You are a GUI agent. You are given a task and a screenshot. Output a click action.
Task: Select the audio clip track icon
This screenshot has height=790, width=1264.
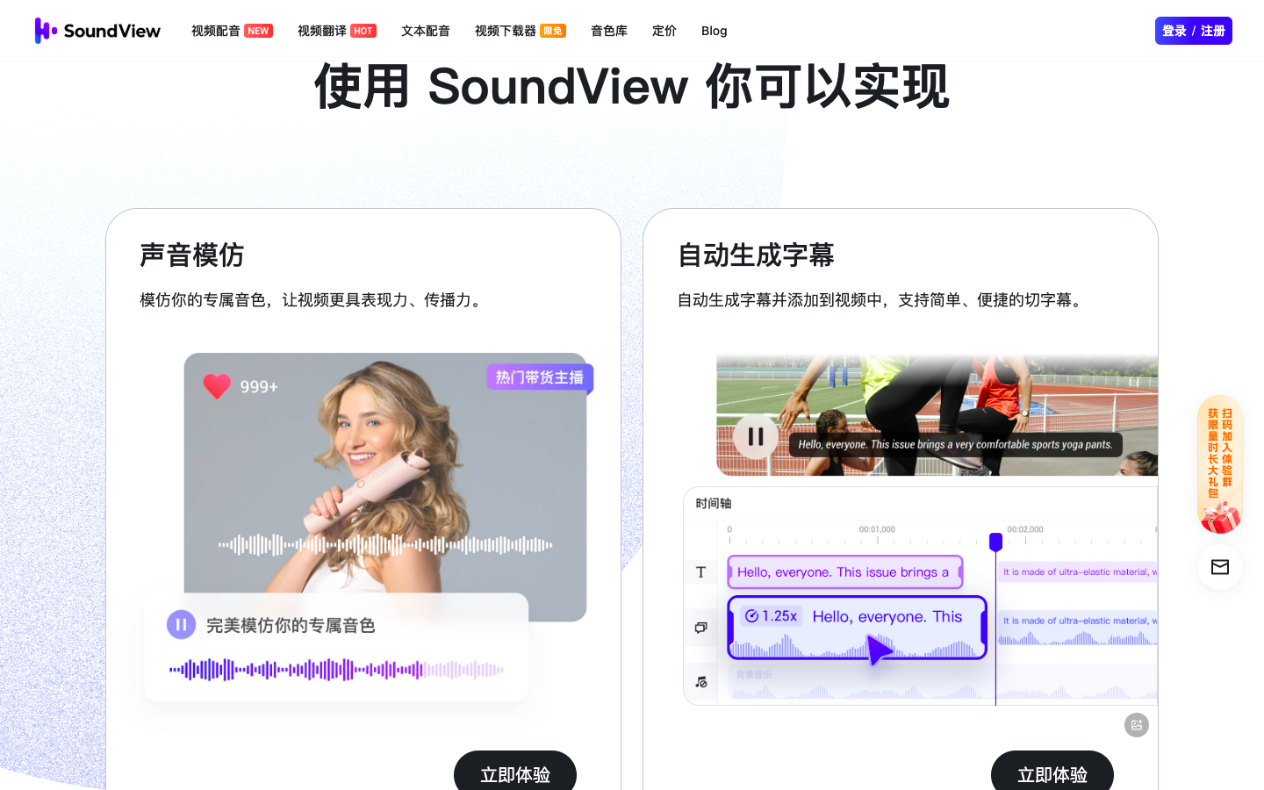[700, 628]
